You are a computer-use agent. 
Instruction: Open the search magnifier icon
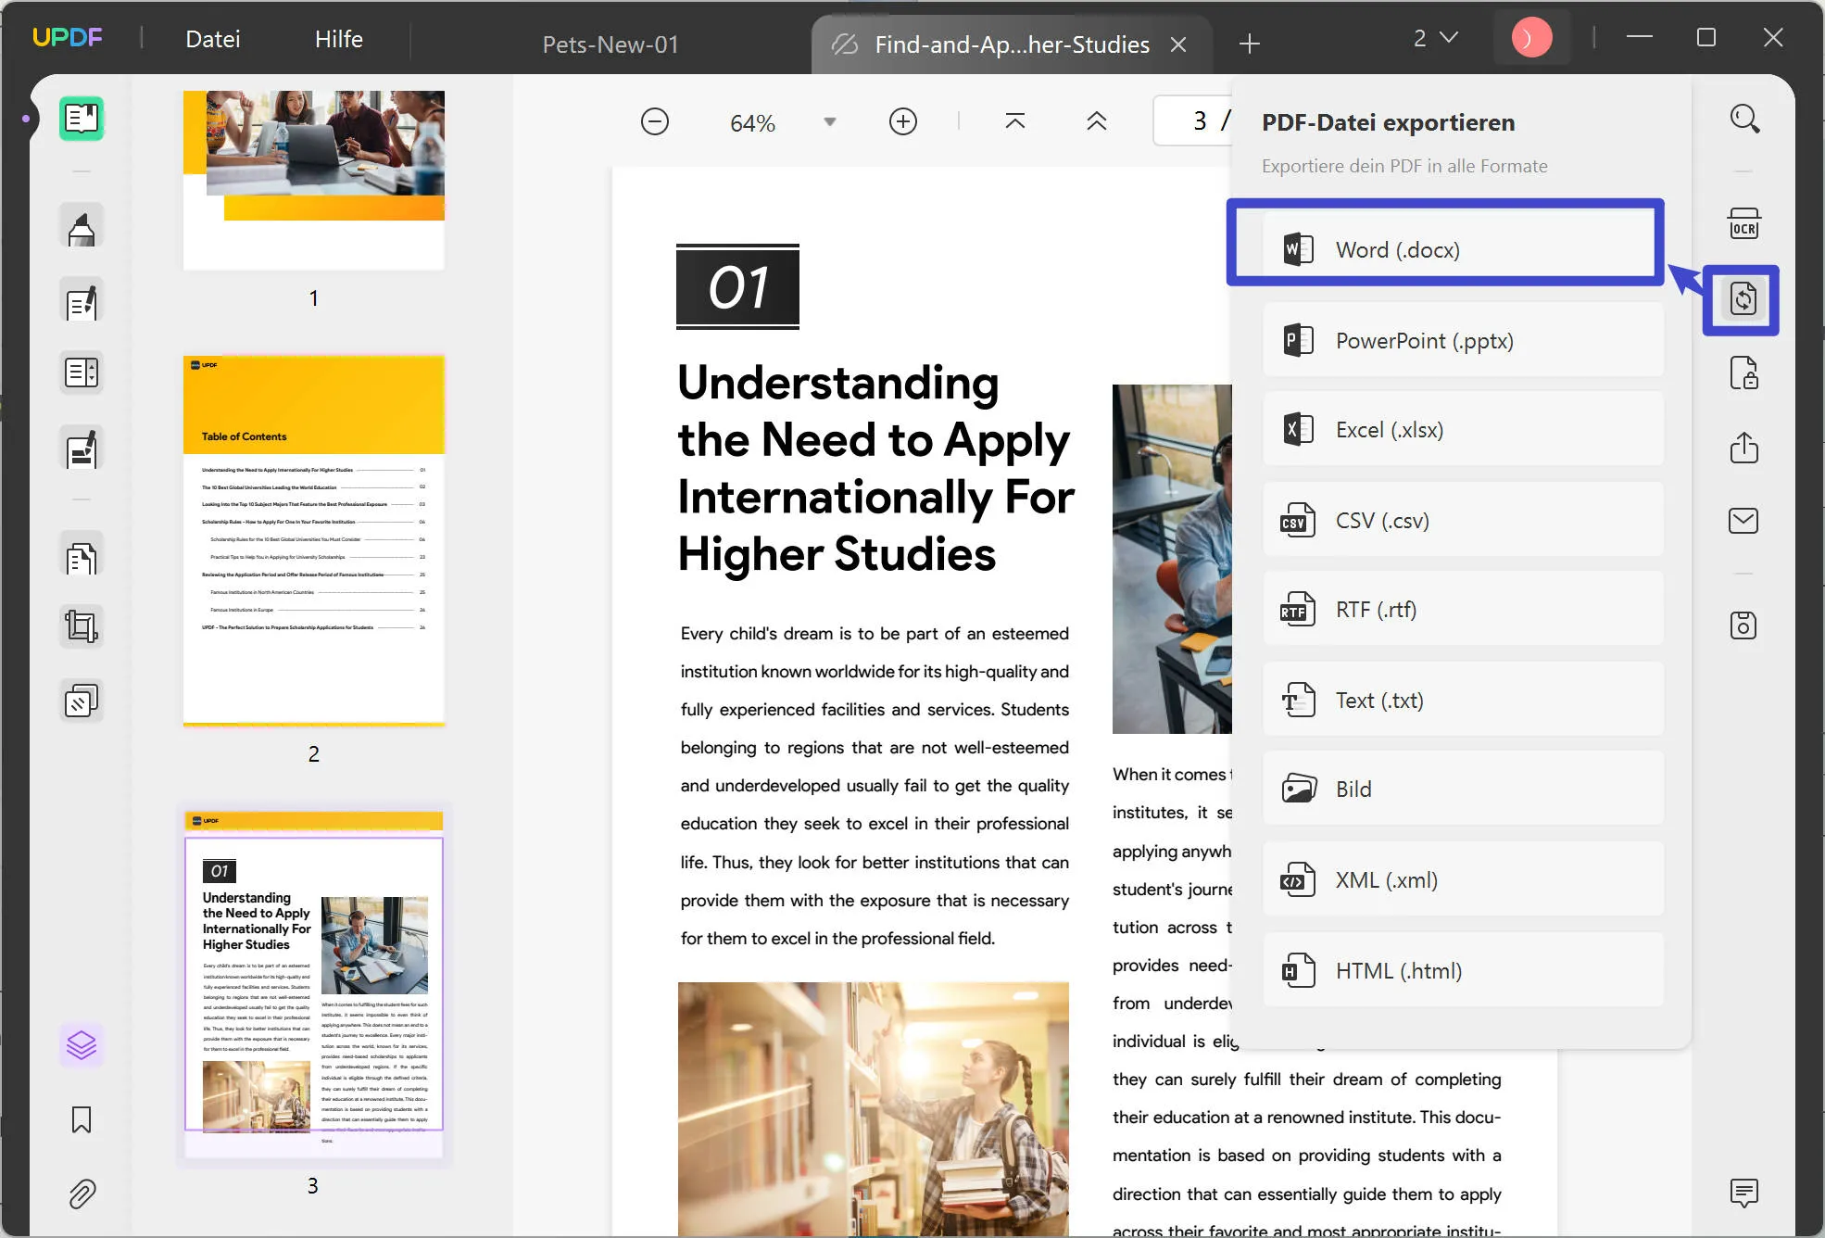pyautogui.click(x=1744, y=120)
